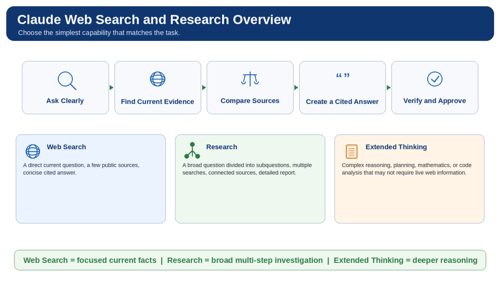Click the title Claude Web Search and Research Overview
Viewport: 500px width, 281px height.
click(x=154, y=20)
